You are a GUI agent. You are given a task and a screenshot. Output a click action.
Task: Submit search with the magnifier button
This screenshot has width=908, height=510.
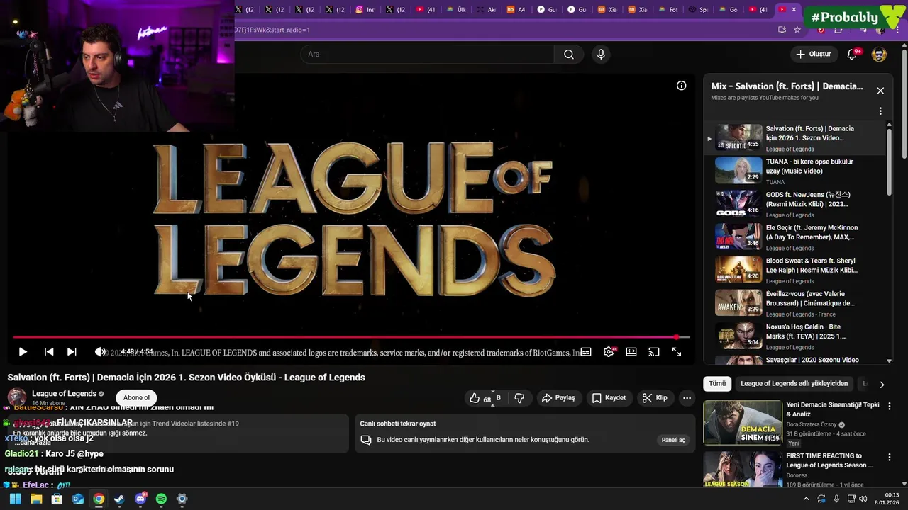point(569,55)
